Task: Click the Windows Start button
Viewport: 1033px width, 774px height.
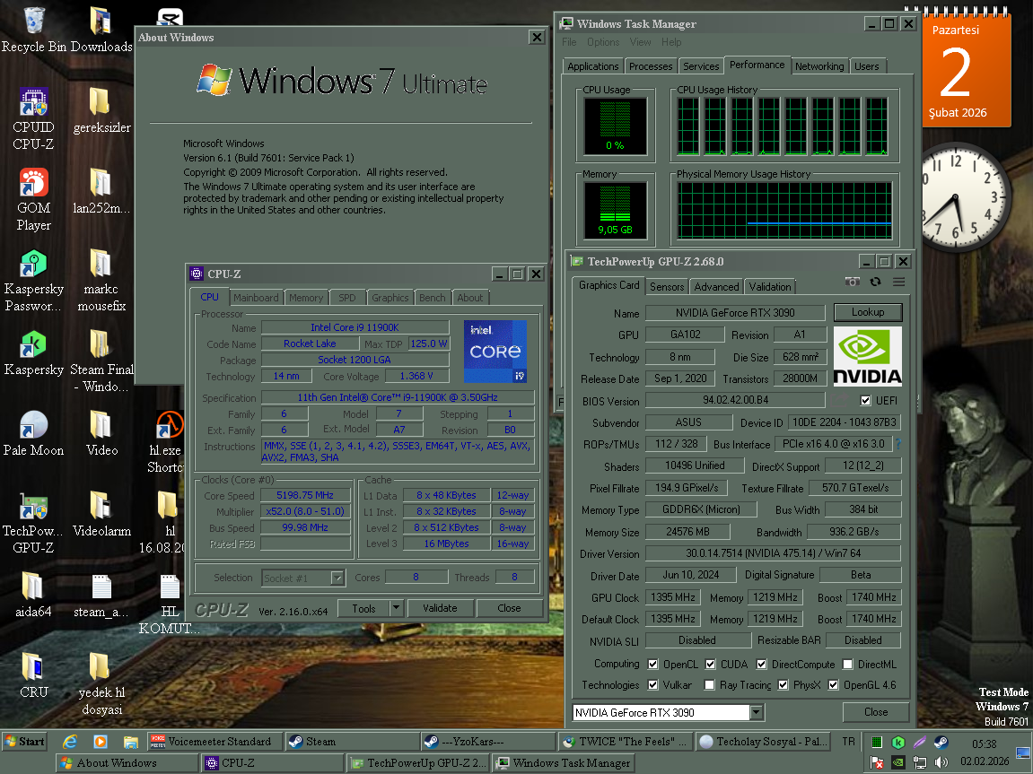Action: [x=24, y=742]
